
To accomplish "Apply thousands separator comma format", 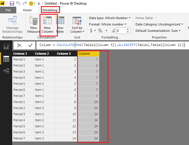I will pos(106,31).
